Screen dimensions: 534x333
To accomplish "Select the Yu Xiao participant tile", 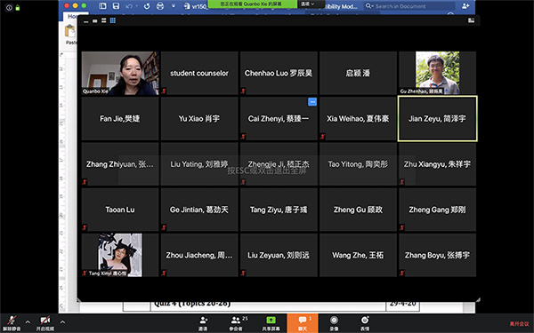I will 199,119.
